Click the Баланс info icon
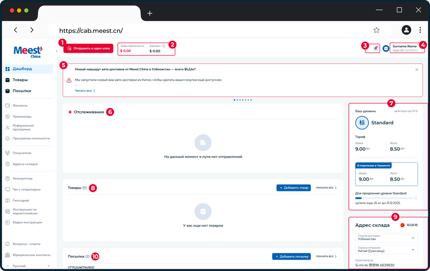Viewport: 430px width, 271px height. click(x=164, y=46)
